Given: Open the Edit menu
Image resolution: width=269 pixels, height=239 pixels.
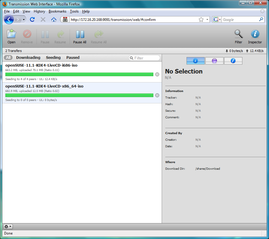Looking at the screenshot, I should tap(16, 11).
